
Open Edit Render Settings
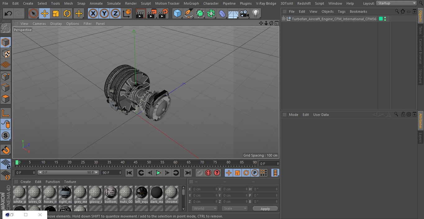[163, 13]
